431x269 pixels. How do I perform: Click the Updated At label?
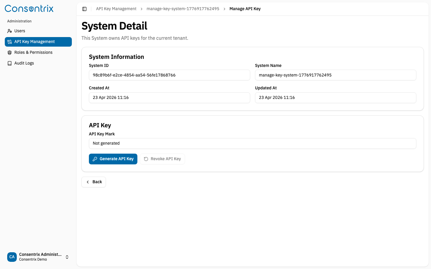[266, 88]
